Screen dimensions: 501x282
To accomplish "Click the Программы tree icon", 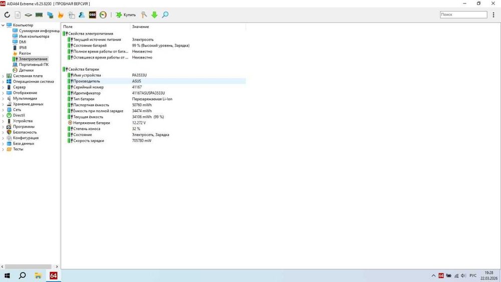I will point(9,126).
